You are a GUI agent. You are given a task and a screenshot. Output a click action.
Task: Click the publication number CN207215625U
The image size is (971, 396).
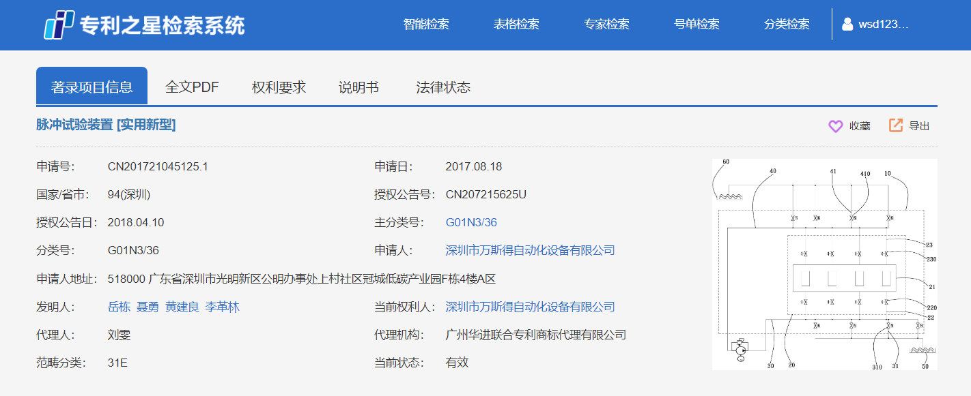(x=486, y=194)
